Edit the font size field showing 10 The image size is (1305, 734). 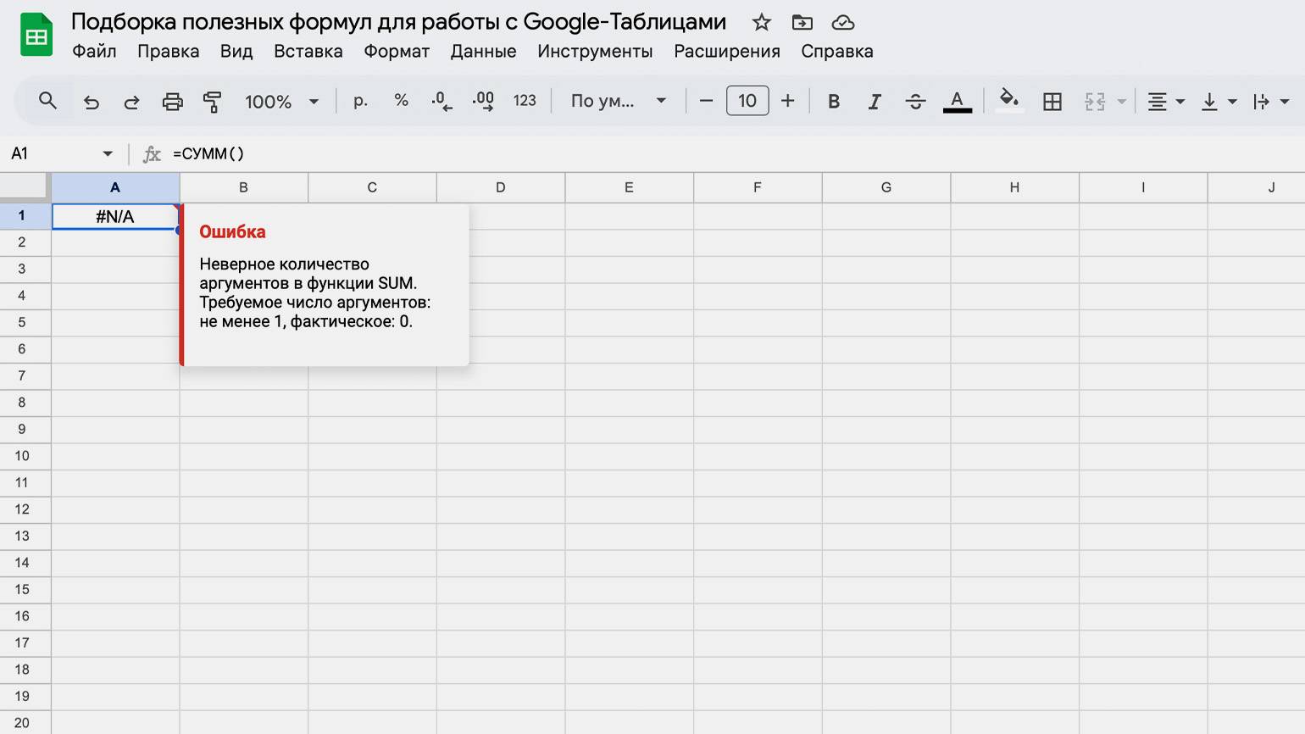point(747,101)
